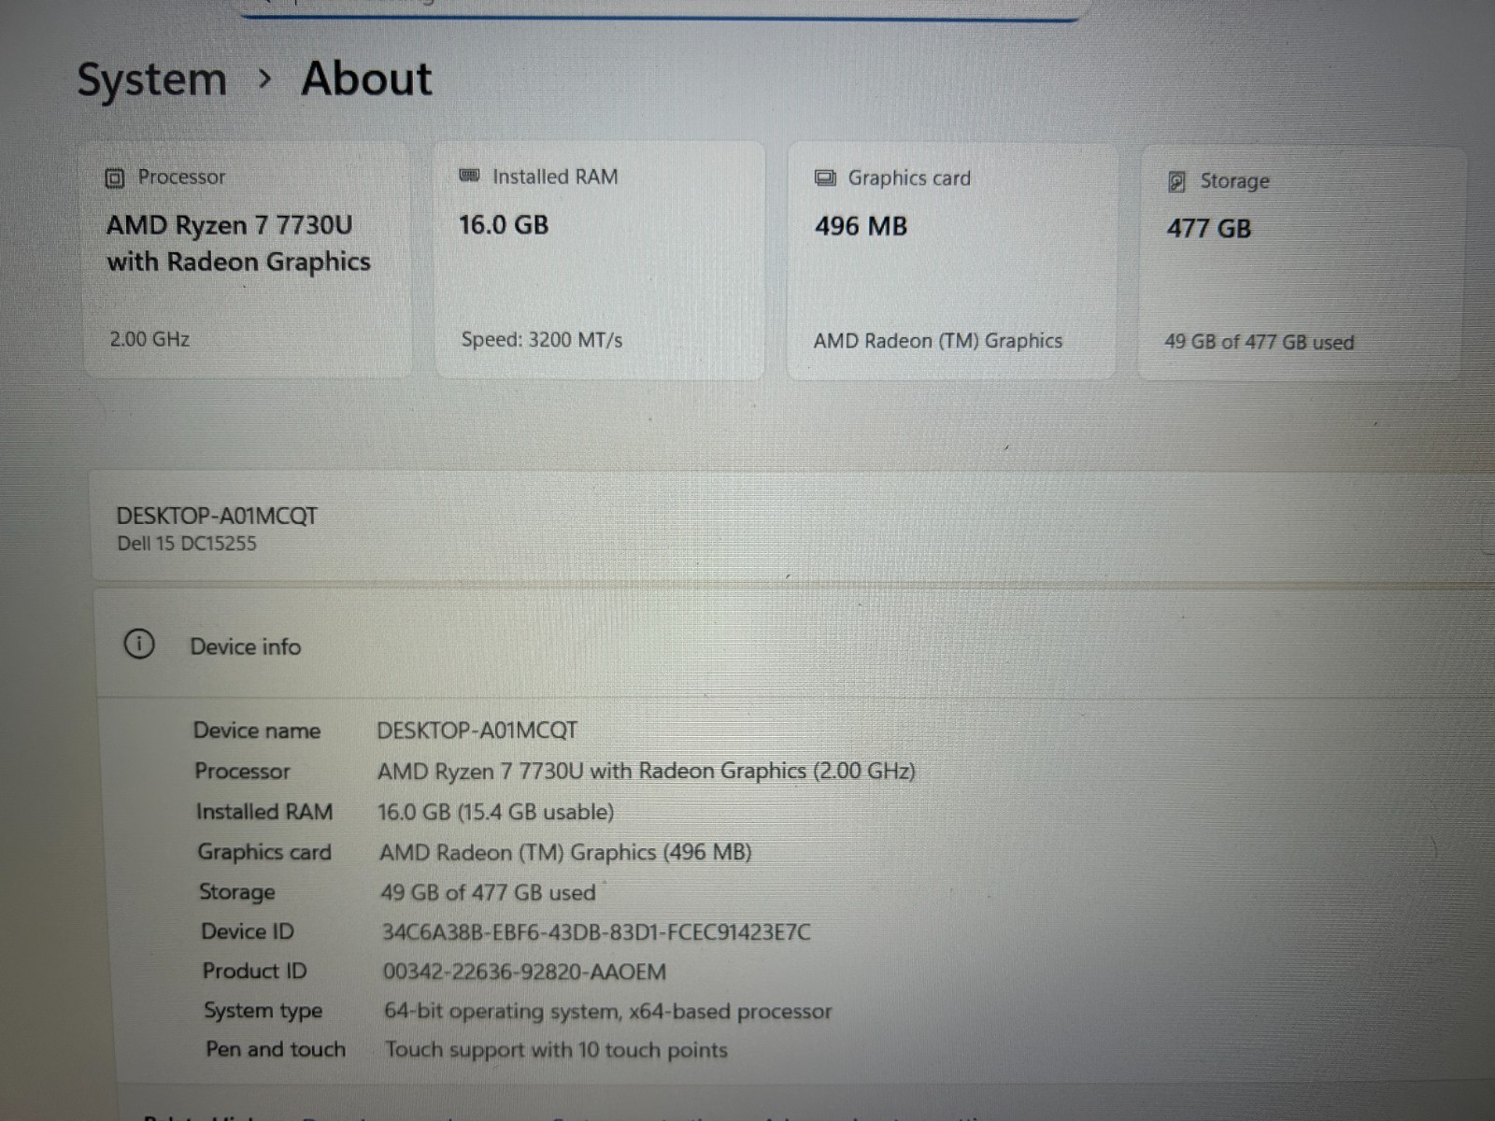This screenshot has width=1495, height=1121.
Task: Click the 'Processor' row label in Device info
Action: 242,772
